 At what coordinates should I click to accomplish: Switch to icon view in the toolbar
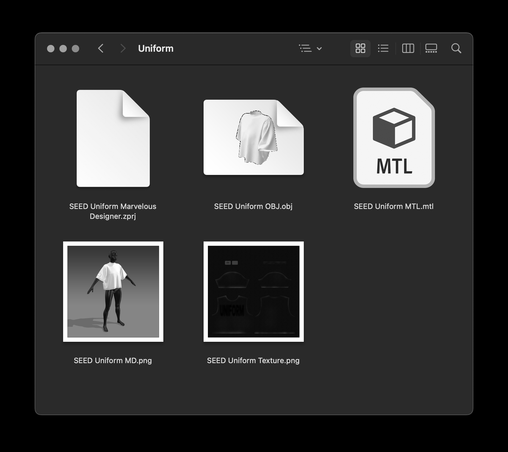coord(360,48)
